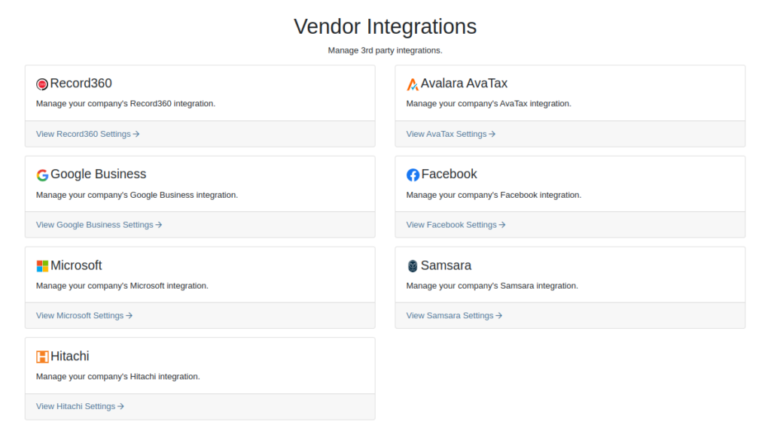Click the Vendor Integrations page heading

pyautogui.click(x=385, y=26)
